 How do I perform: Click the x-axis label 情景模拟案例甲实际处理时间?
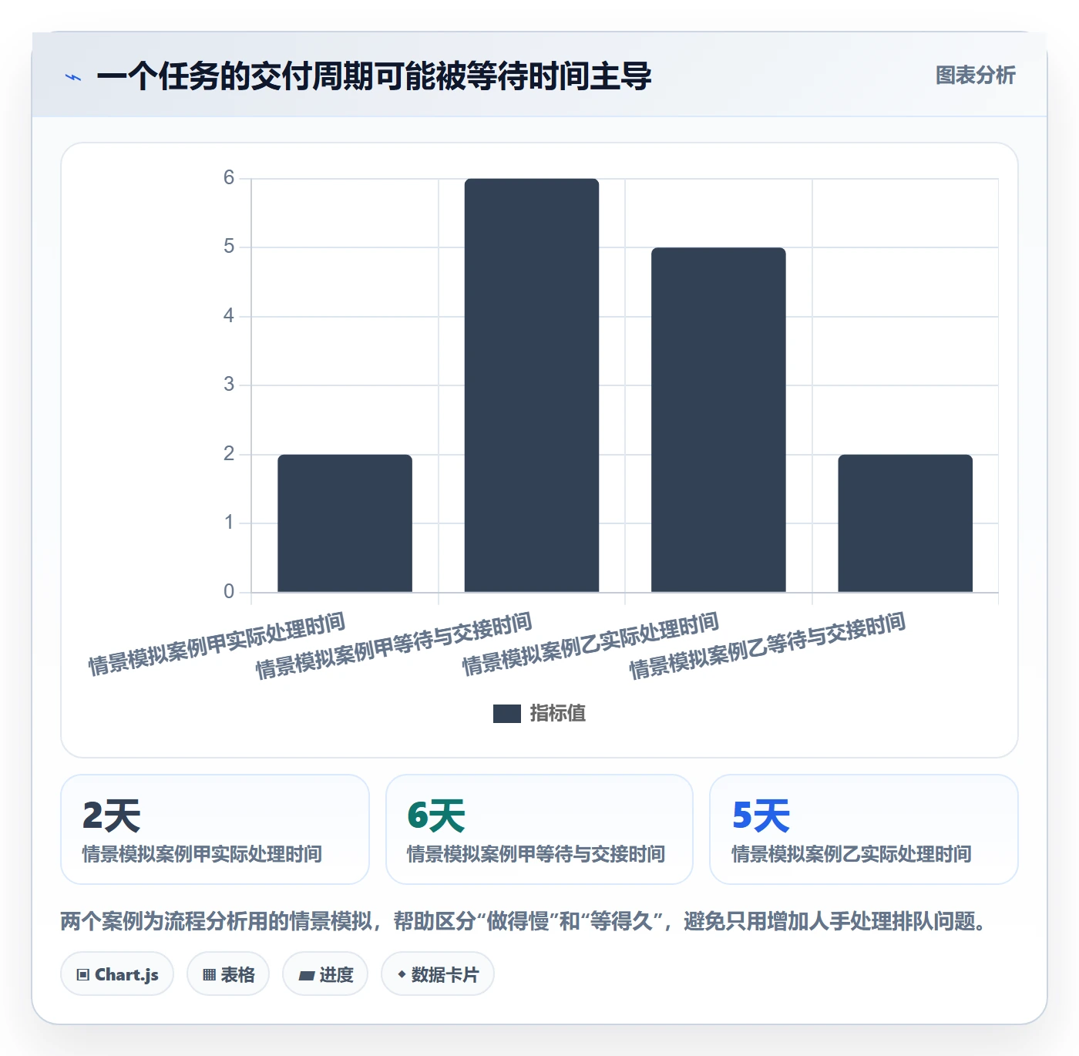(x=217, y=644)
